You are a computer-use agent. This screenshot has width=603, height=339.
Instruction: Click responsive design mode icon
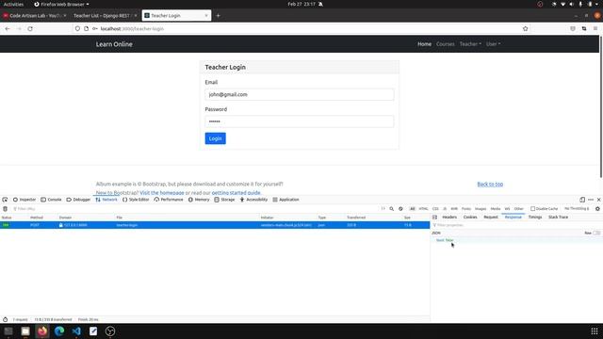tap(582, 200)
